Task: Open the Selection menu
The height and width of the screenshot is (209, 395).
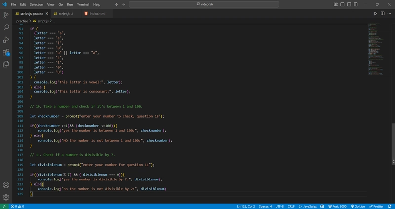Action: [x=37, y=4]
